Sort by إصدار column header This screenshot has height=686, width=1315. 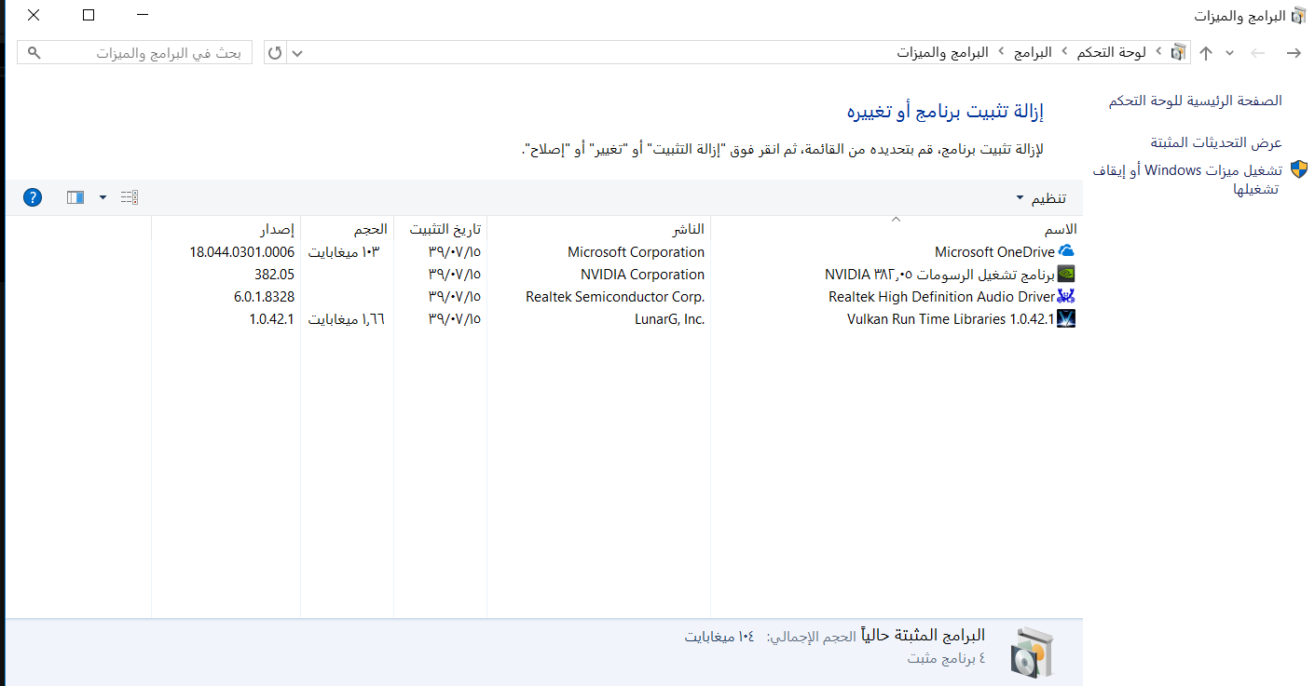[x=277, y=229]
